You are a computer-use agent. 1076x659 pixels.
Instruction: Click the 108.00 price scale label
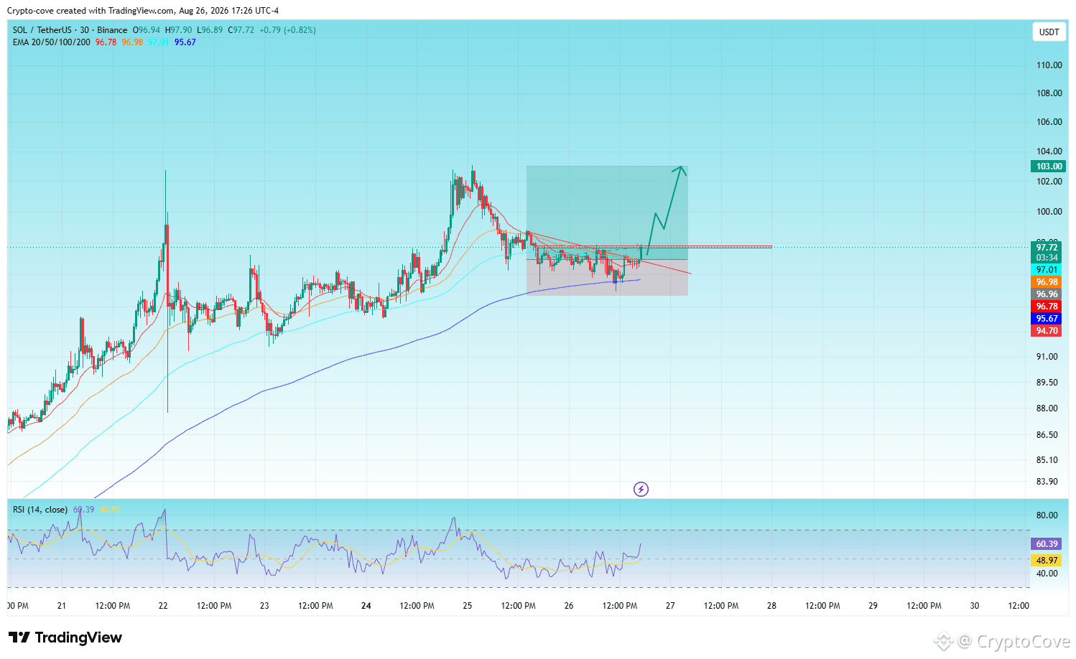click(1049, 93)
